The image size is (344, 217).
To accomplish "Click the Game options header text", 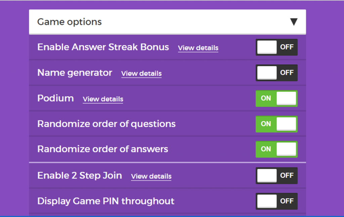I will pyautogui.click(x=70, y=21).
